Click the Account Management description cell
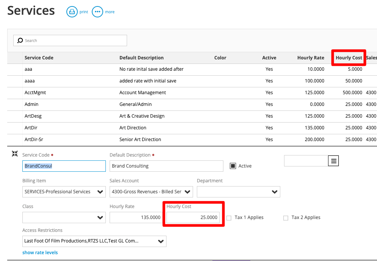The width and height of the screenshot is (377, 261). [143, 92]
